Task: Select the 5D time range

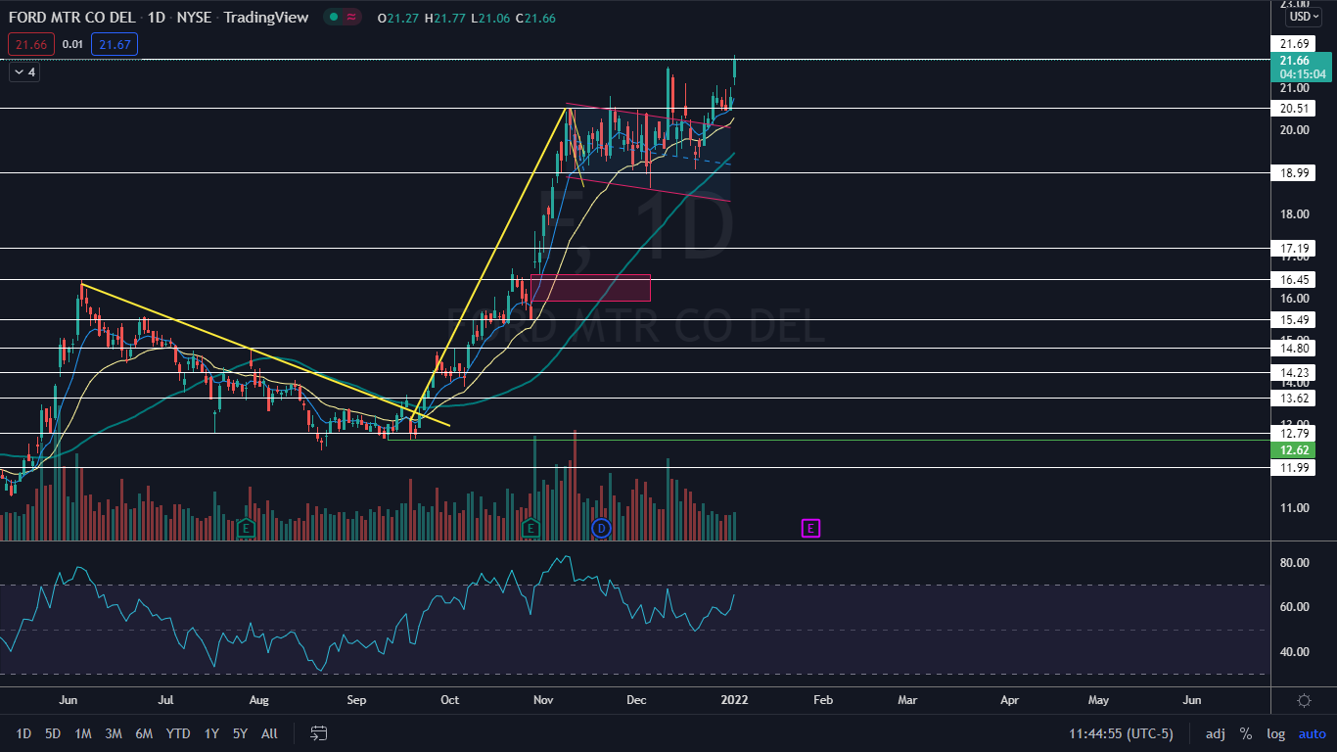Action: [53, 733]
